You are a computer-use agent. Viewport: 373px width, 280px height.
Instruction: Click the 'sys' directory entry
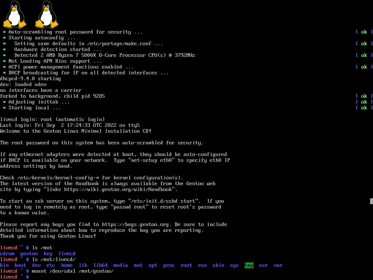(x=234, y=265)
